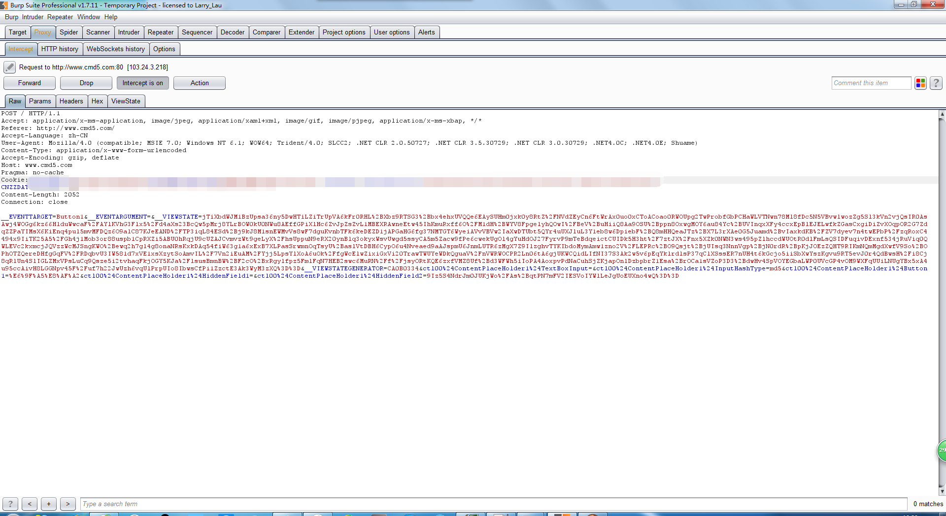Select the Headers request view tab
Image resolution: width=946 pixels, height=516 pixels.
coord(71,101)
